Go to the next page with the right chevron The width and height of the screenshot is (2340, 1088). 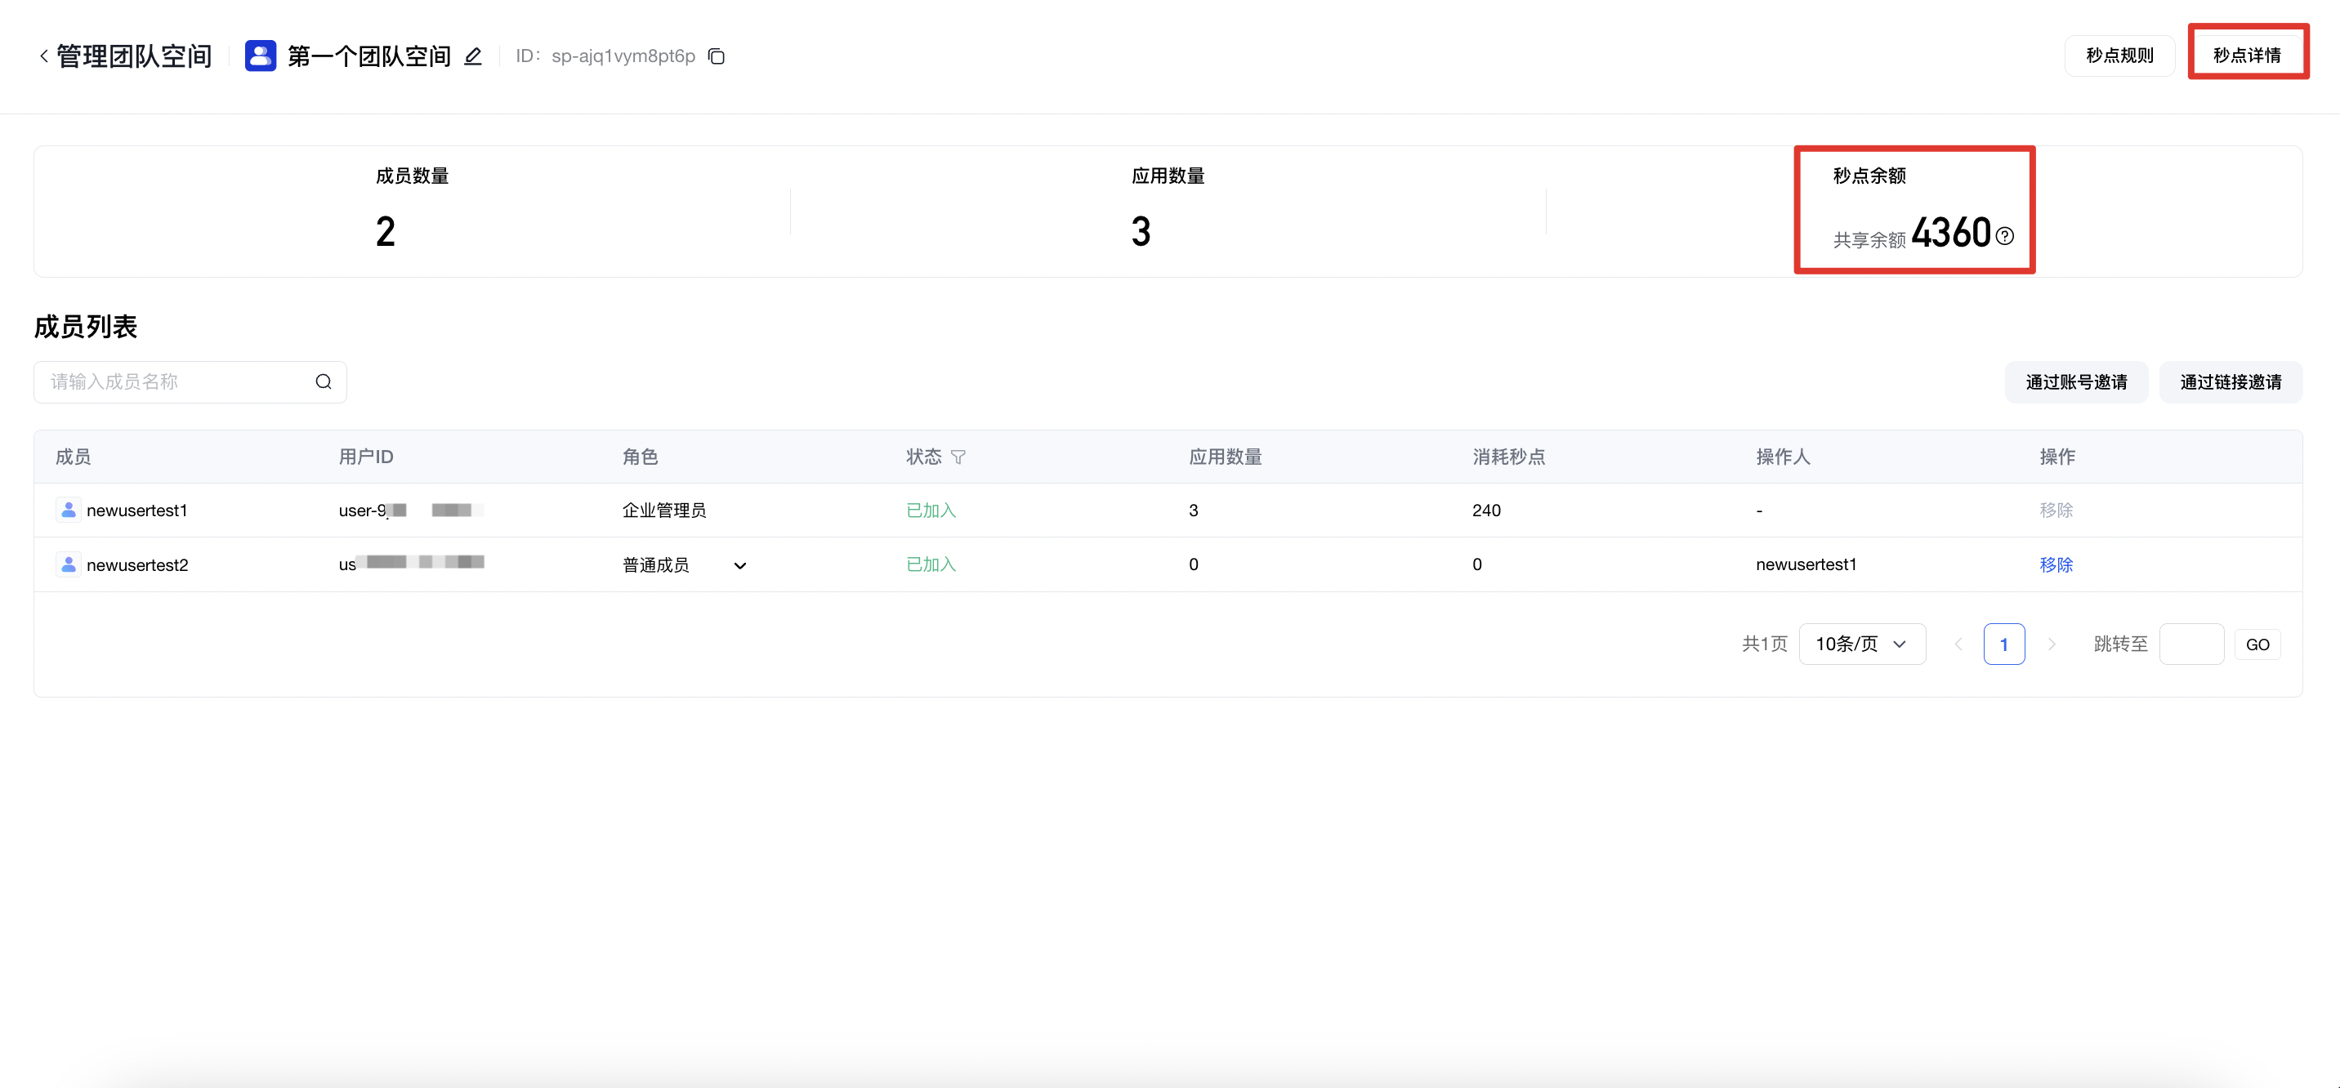2051,644
